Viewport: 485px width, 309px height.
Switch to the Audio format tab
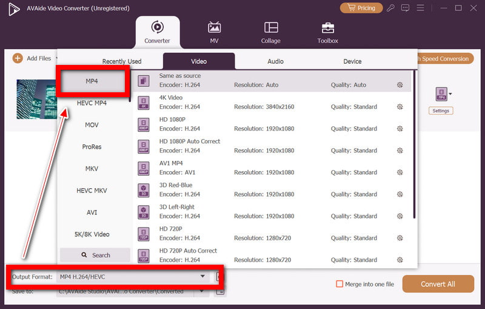275,61
